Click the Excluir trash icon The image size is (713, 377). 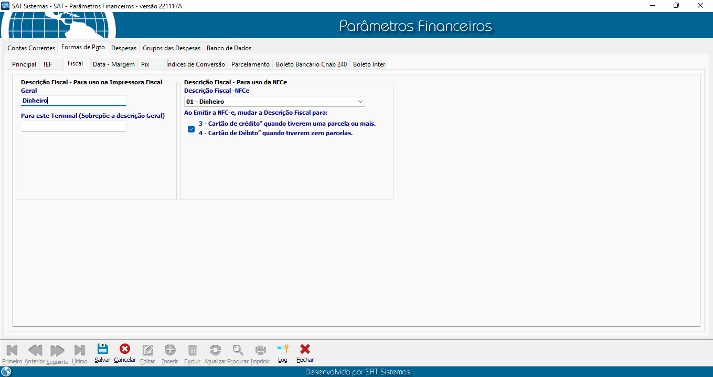[193, 350]
